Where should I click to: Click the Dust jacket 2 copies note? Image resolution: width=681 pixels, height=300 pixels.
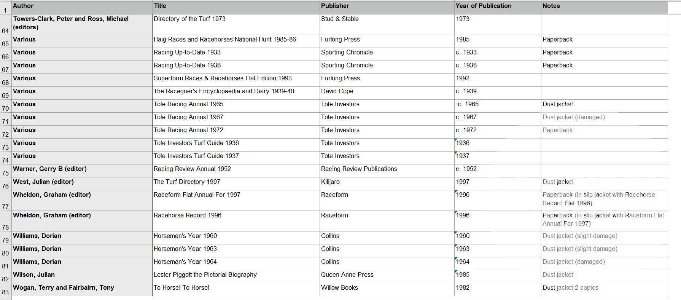coord(604,290)
